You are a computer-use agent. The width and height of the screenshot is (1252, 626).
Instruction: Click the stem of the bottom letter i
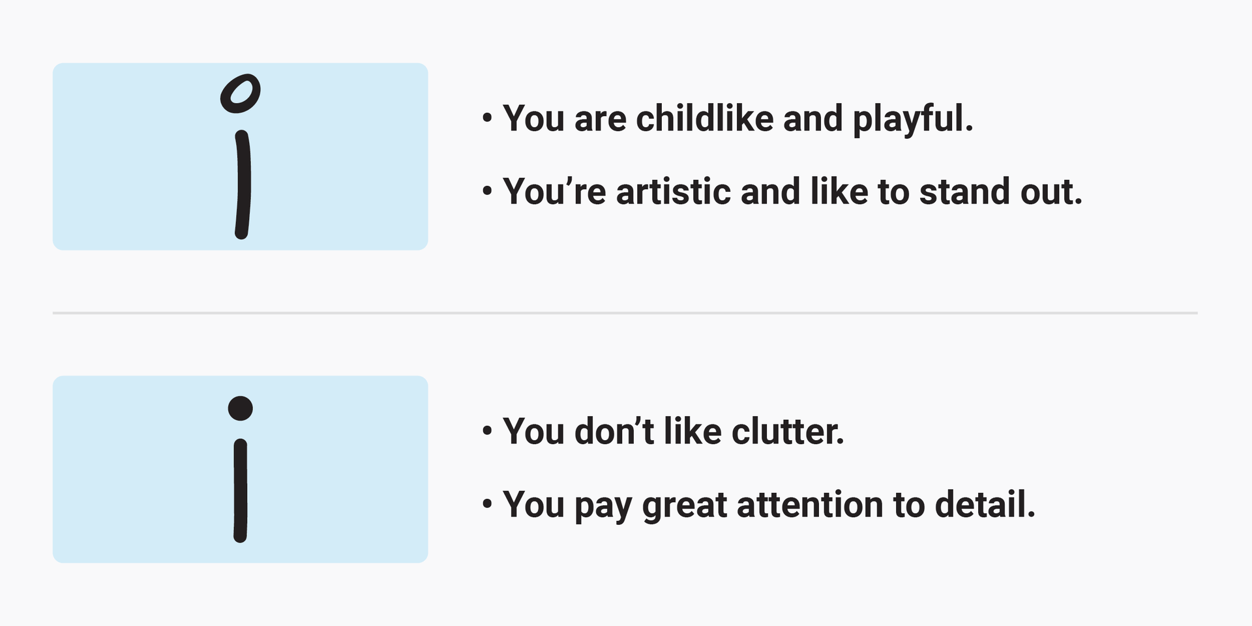(x=241, y=490)
